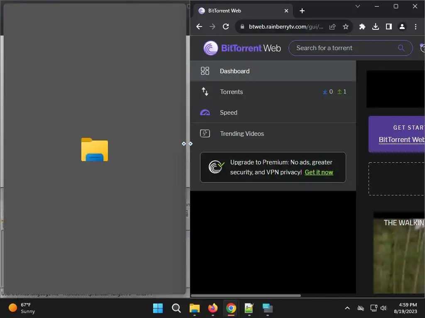Open the cloud sync tray icon
This screenshot has width=425, height=318.
pos(361,308)
